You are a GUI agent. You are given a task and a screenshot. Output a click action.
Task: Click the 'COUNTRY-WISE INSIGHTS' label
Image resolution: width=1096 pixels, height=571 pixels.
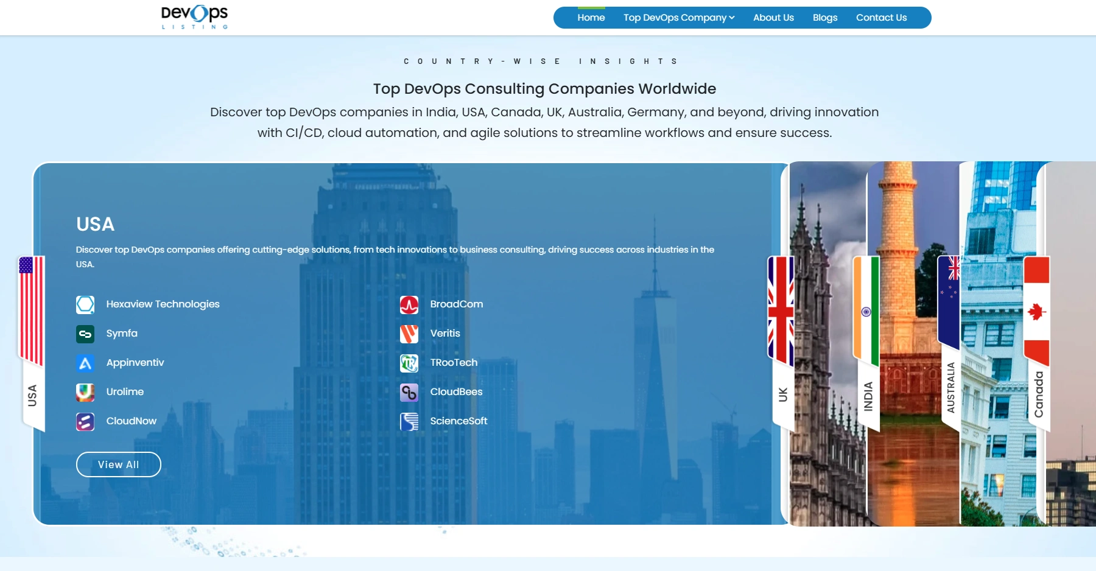tap(541, 61)
